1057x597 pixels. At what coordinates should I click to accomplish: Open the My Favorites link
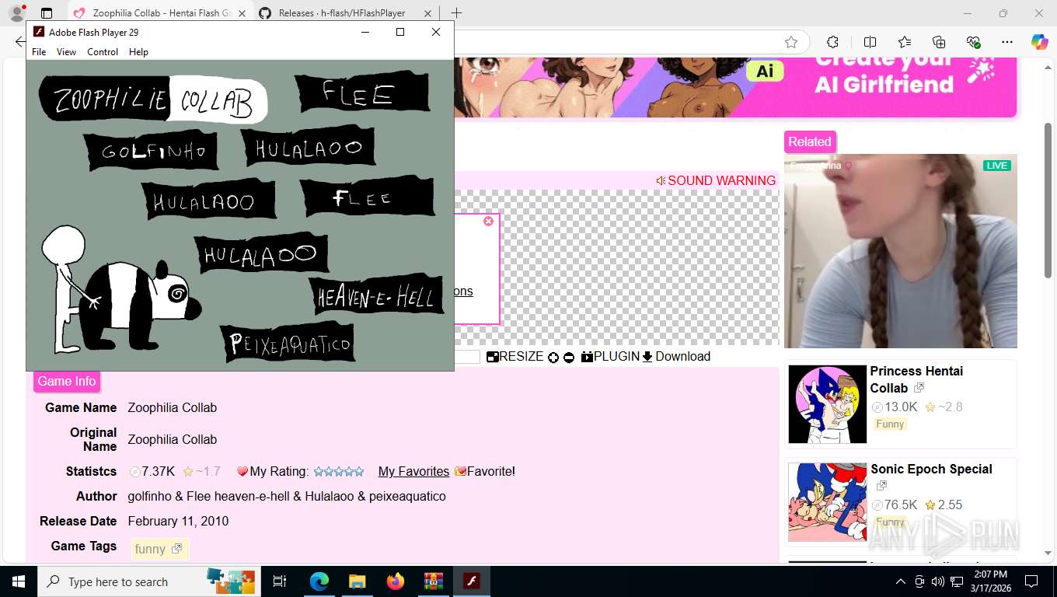click(x=413, y=472)
